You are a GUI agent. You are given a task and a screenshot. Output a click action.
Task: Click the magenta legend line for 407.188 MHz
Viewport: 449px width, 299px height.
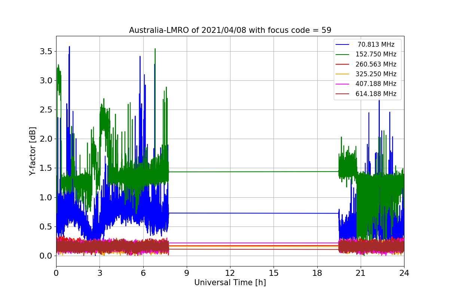click(343, 84)
